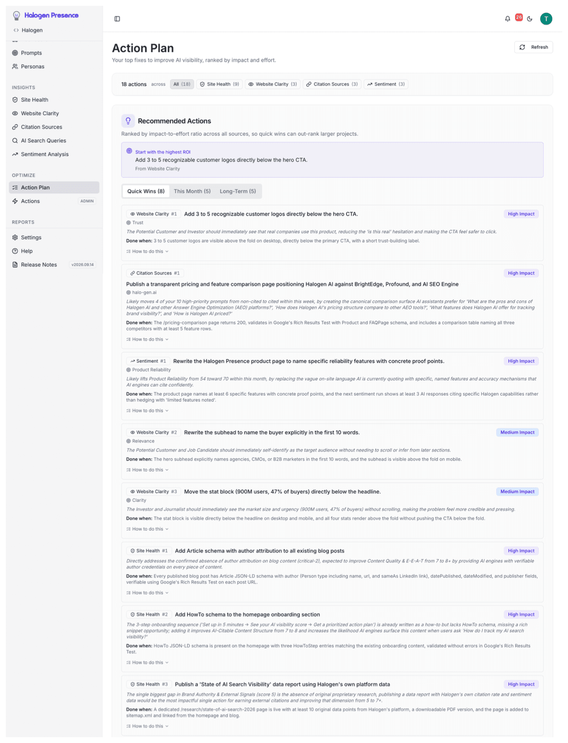Screen dimensions: 568x743
Task: Click the highest ROI target icon
Action: [129, 151]
